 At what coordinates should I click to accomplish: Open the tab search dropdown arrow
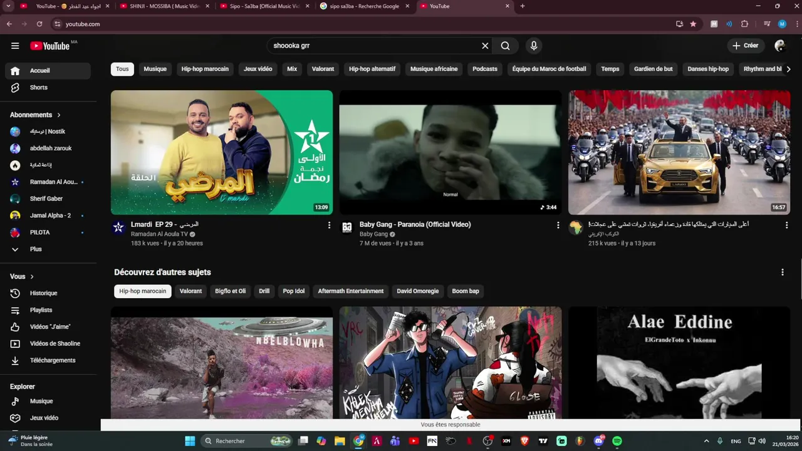[x=8, y=6]
